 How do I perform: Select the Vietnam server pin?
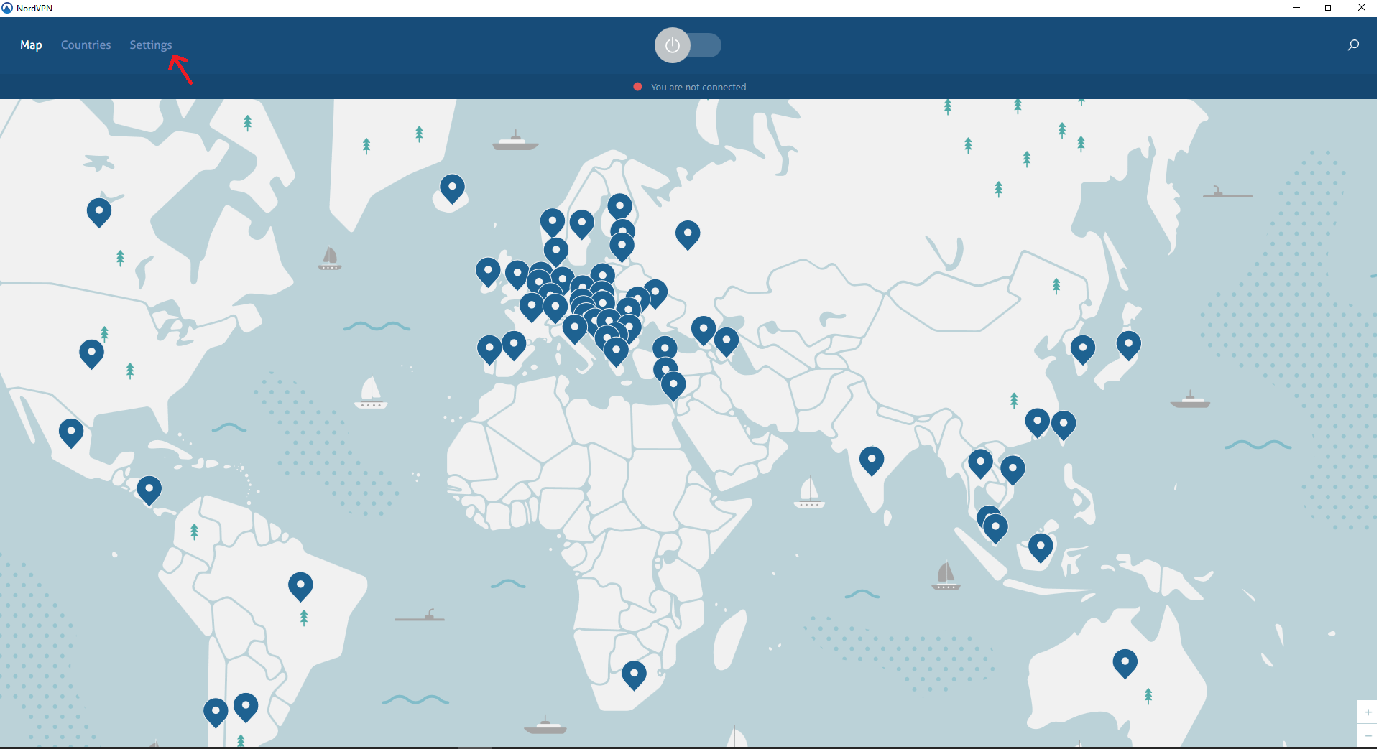click(1013, 470)
